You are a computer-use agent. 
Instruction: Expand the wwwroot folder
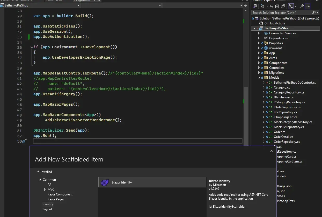click(259, 48)
